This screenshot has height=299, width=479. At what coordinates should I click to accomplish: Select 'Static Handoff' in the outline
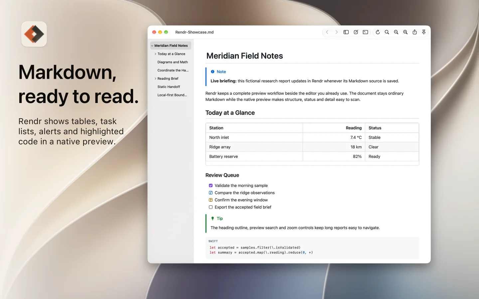(169, 87)
